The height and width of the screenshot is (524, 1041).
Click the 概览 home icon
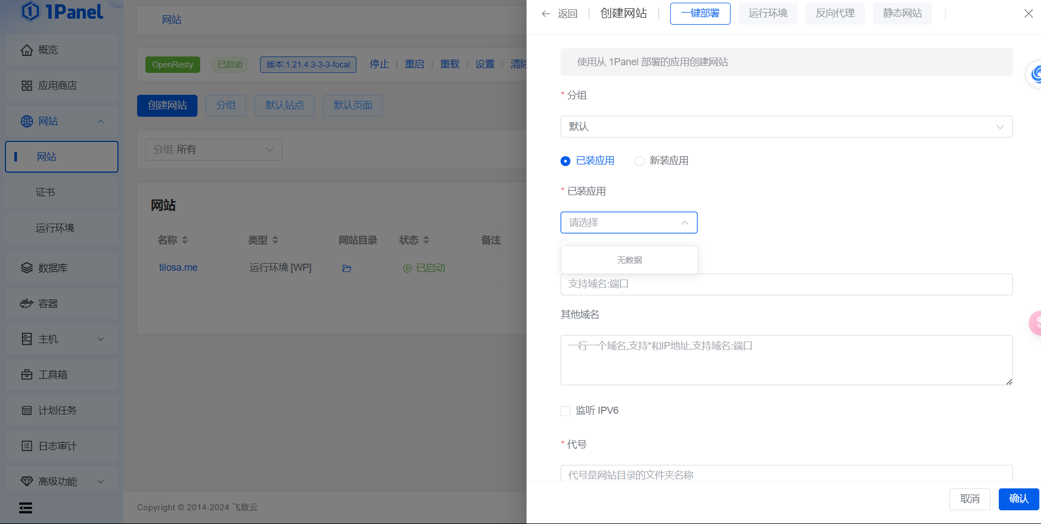(x=27, y=50)
